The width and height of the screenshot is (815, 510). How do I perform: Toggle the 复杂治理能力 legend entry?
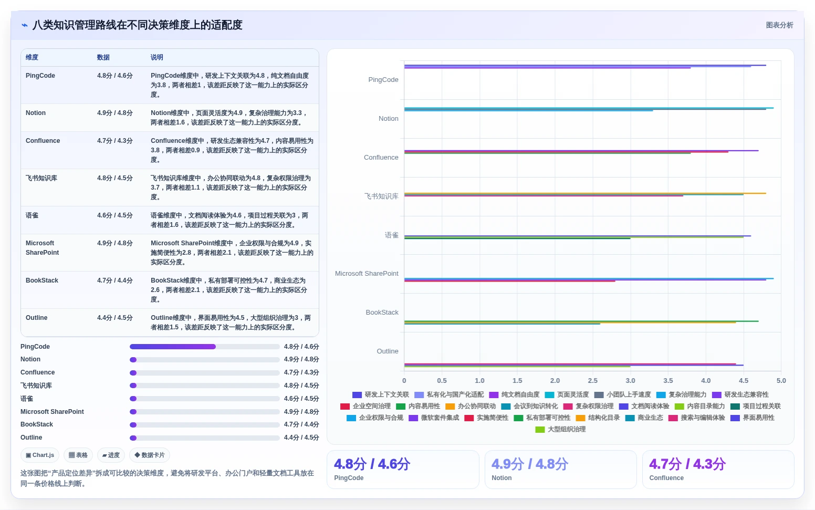[x=681, y=394]
